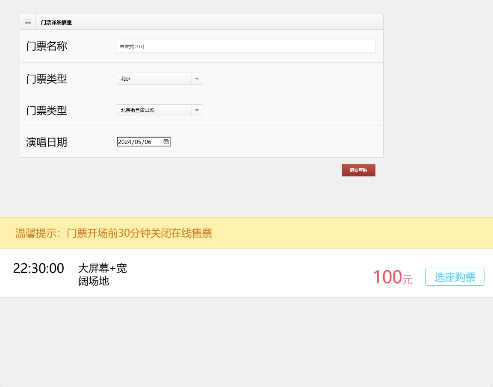The image size is (493, 387).
Task: Click the 门票详细信息 panel title
Action: pos(56,22)
